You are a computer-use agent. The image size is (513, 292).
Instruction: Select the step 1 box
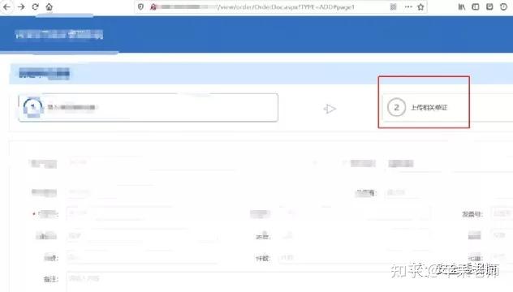coord(149,108)
